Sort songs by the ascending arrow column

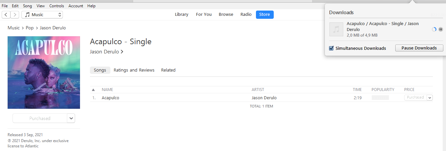click(x=93, y=90)
